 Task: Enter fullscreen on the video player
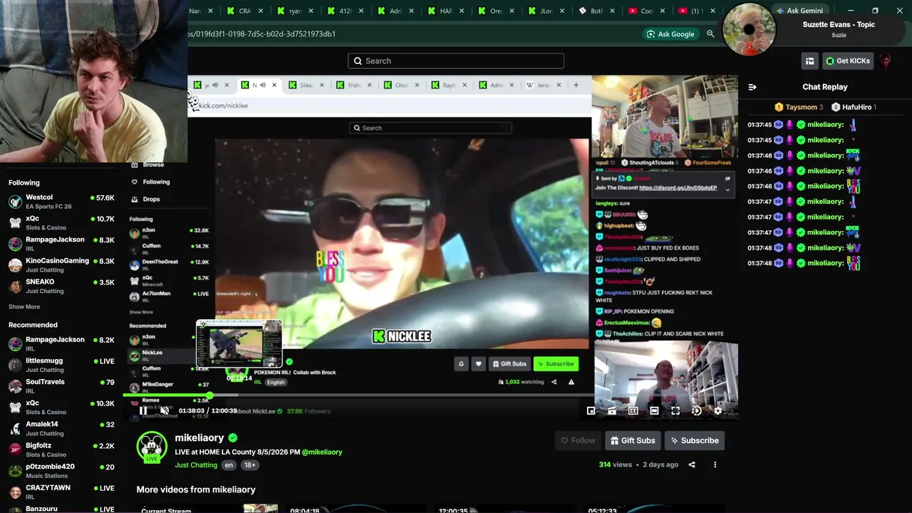(675, 410)
